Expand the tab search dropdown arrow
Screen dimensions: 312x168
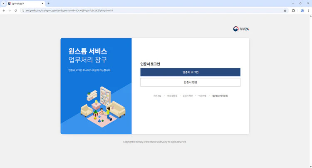(x=3, y=3)
